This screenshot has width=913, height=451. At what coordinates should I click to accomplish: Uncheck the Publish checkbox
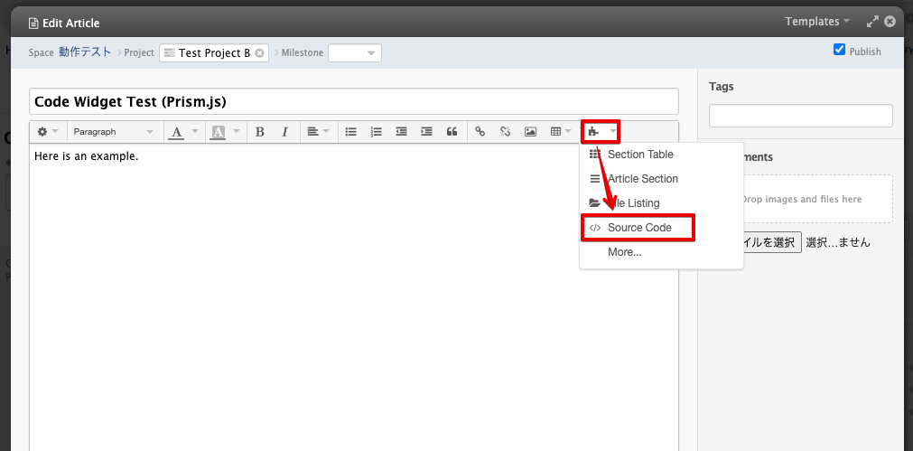839,50
